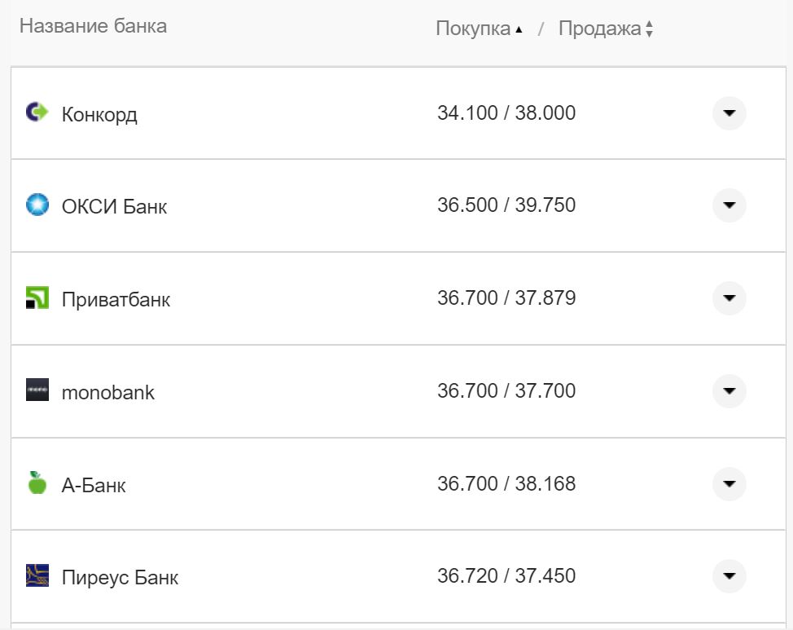Toggle ascending sort on Покупка column
The image size is (793, 630).
pyautogui.click(x=519, y=28)
